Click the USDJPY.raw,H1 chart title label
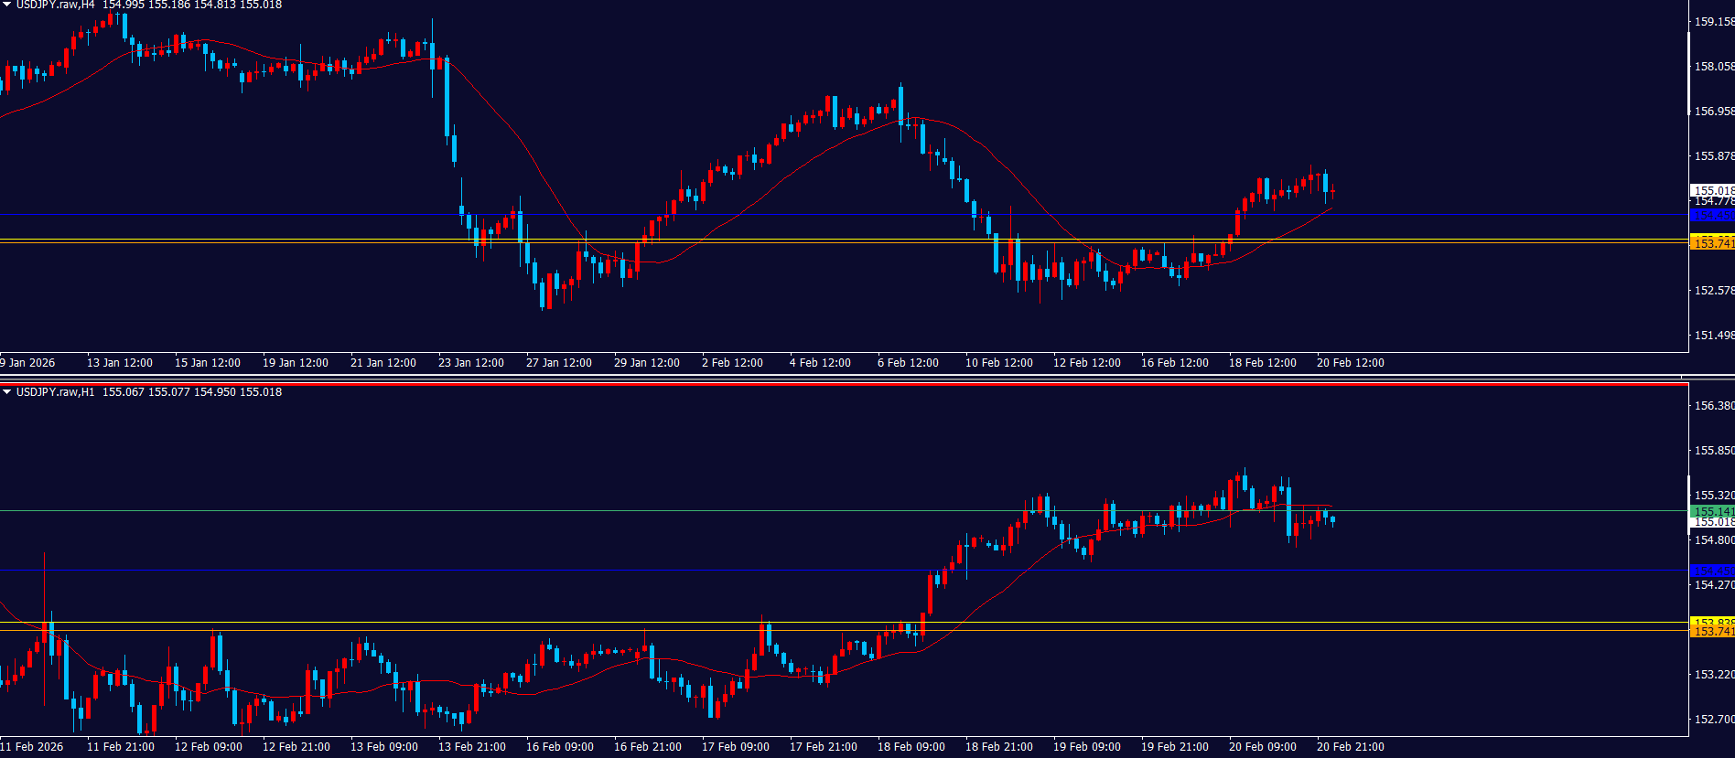The height and width of the screenshot is (758, 1735). (x=55, y=392)
